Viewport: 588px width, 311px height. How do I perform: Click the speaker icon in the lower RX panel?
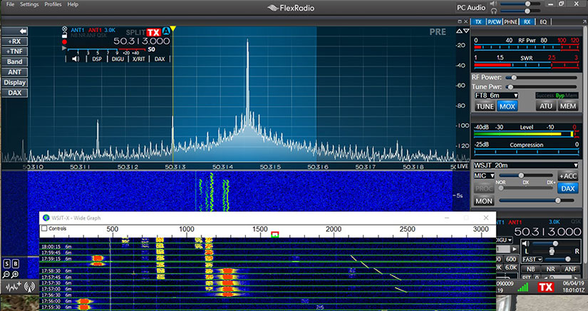tap(525, 244)
